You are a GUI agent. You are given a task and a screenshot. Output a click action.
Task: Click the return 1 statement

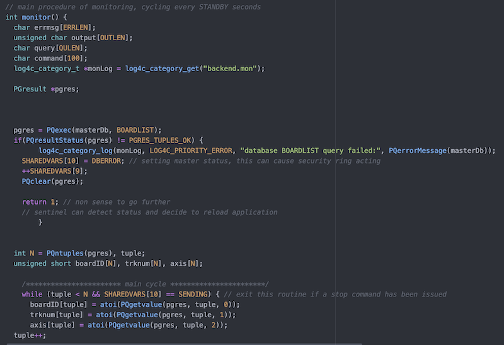(40, 202)
